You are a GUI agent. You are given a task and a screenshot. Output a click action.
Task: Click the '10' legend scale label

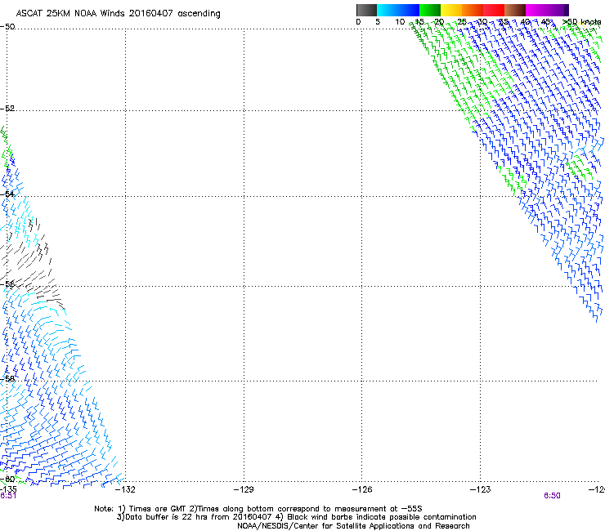click(400, 22)
